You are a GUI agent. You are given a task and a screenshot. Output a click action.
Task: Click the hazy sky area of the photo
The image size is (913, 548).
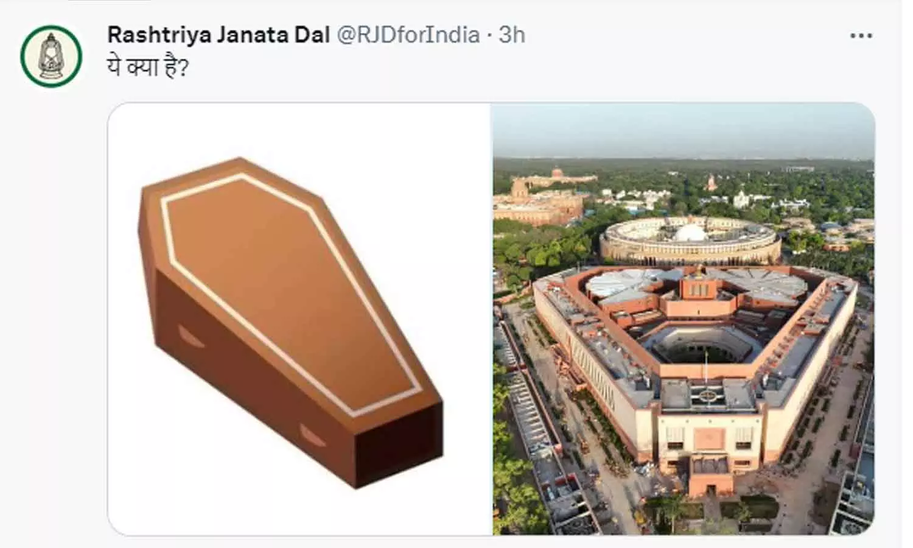click(x=684, y=130)
